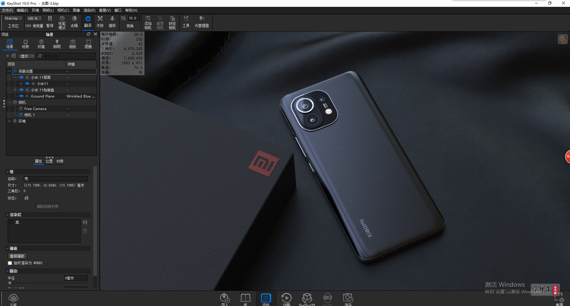Switch to the 材质 panel tab
Screen dimensions: 570x306
click(x=26, y=44)
